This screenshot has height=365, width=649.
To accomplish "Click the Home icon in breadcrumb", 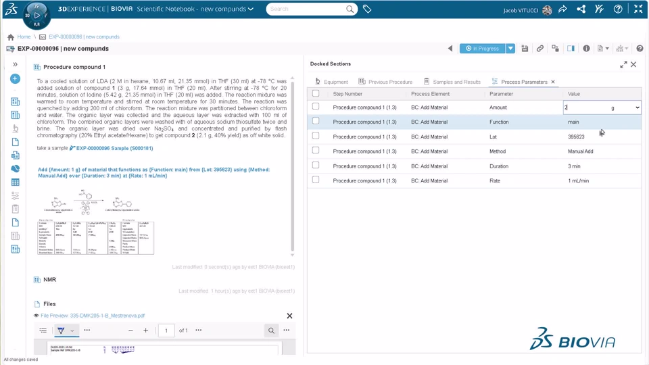I will [x=11, y=36].
